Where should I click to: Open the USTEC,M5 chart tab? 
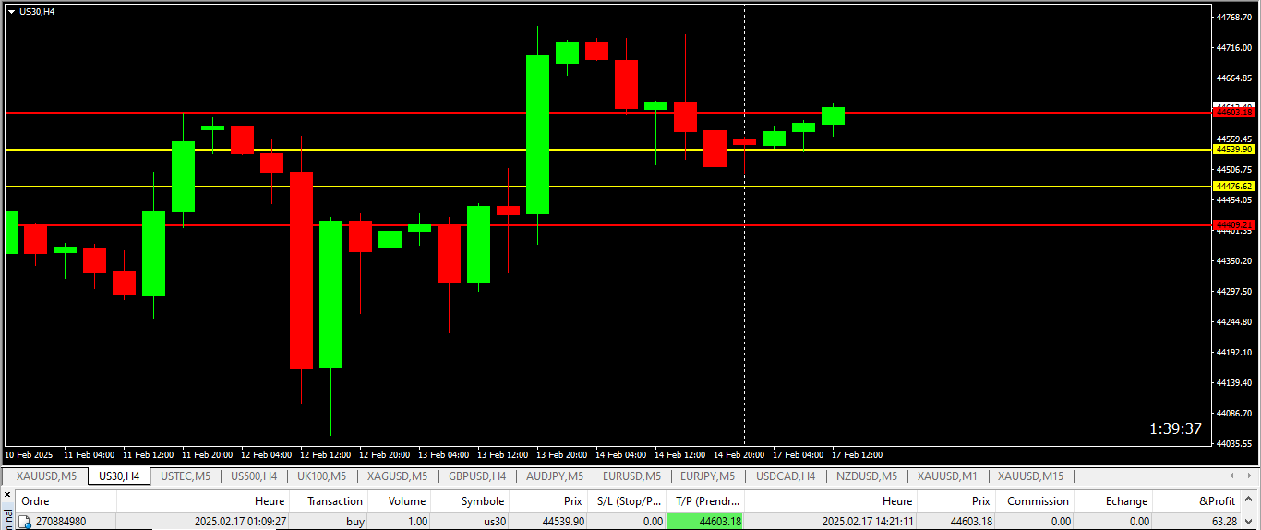pos(186,476)
